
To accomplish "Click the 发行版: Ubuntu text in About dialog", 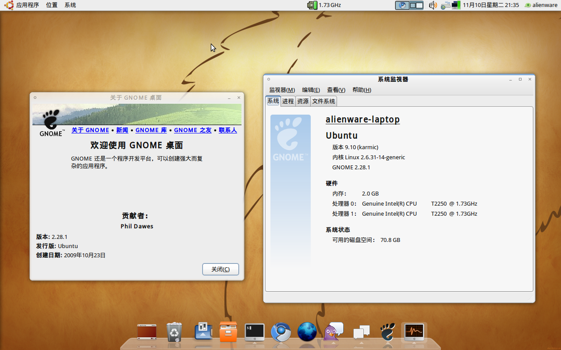I will [57, 246].
